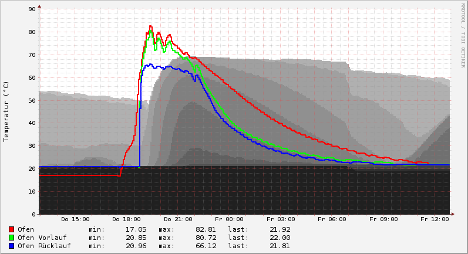This screenshot has height=254, width=468.
Task: Click the green Ofen Vorlauf legend swatch
Action: (x=12, y=238)
